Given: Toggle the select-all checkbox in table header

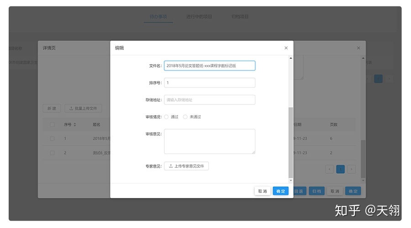Looking at the screenshot, I should click(52, 124).
